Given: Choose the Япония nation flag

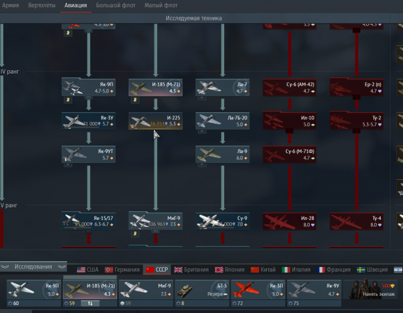Looking at the screenshot, I should [229, 270].
